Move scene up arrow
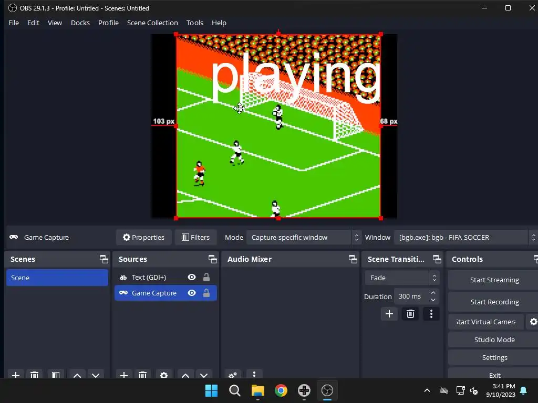Image resolution: width=538 pixels, height=403 pixels. (x=77, y=375)
